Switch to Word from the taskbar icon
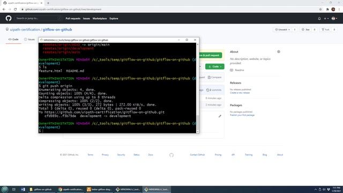The height and width of the screenshot is (193, 343). (23, 189)
